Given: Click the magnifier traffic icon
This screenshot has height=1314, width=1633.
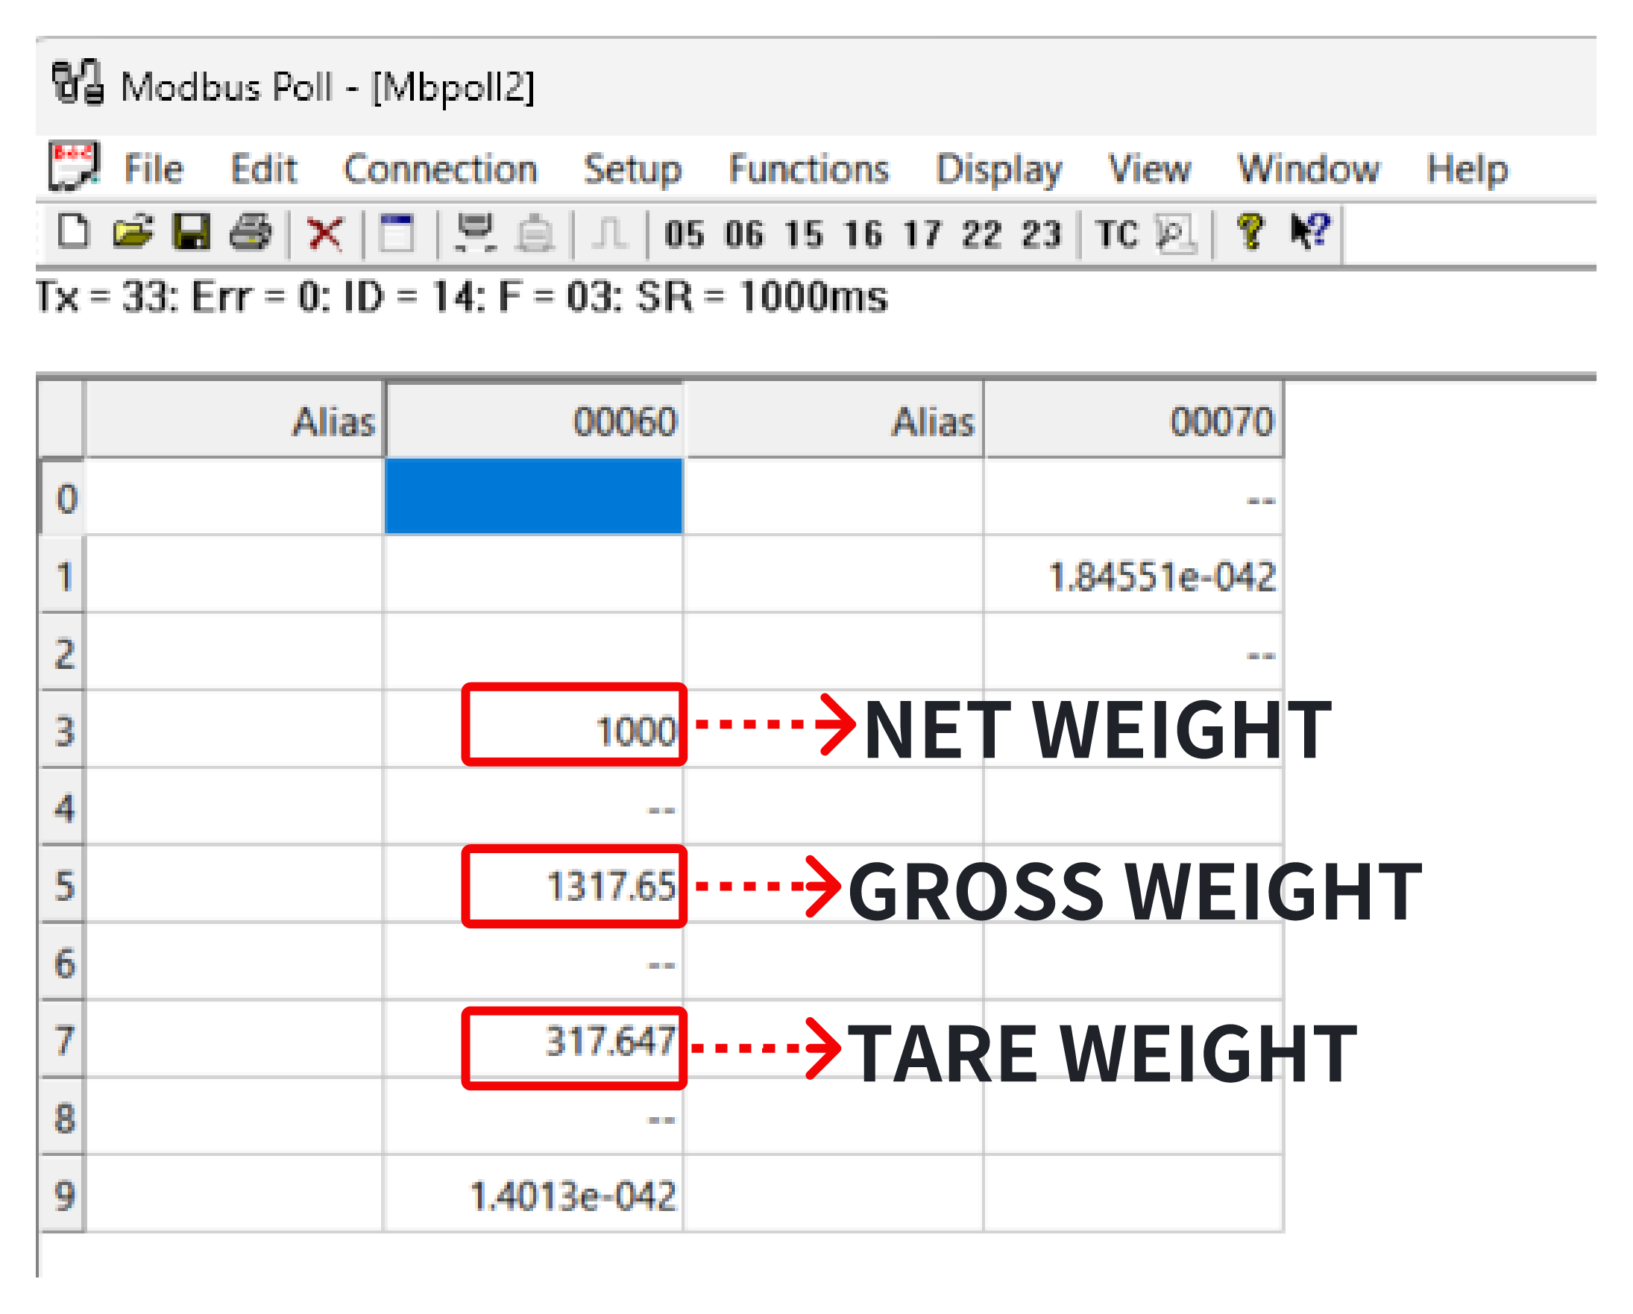Looking at the screenshot, I should coord(1175,233).
